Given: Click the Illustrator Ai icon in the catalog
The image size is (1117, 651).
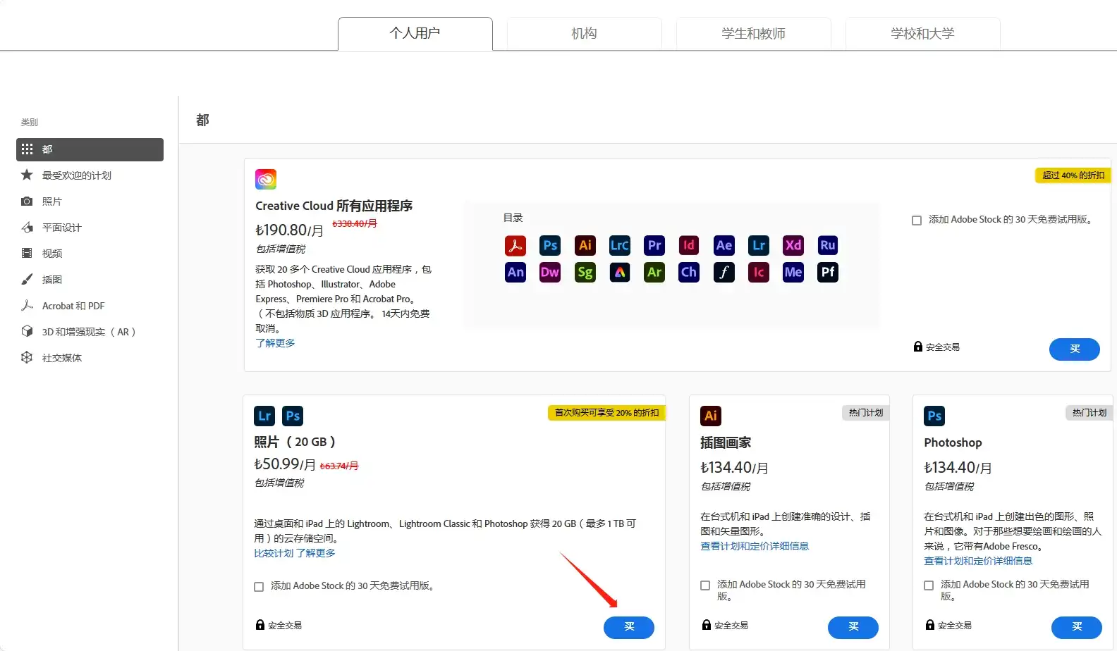Looking at the screenshot, I should click(x=585, y=245).
